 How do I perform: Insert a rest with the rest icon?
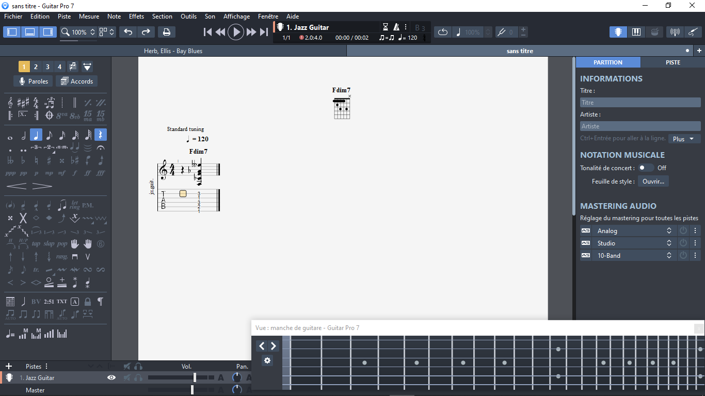[x=101, y=135]
